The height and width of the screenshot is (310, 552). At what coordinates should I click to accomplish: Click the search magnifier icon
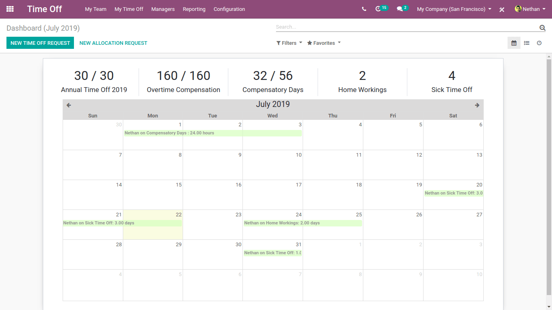point(542,27)
